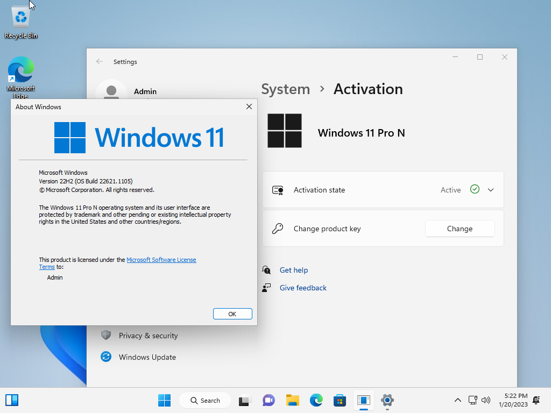The image size is (551, 413).
Task: Click the network tray icon
Action: point(472,400)
